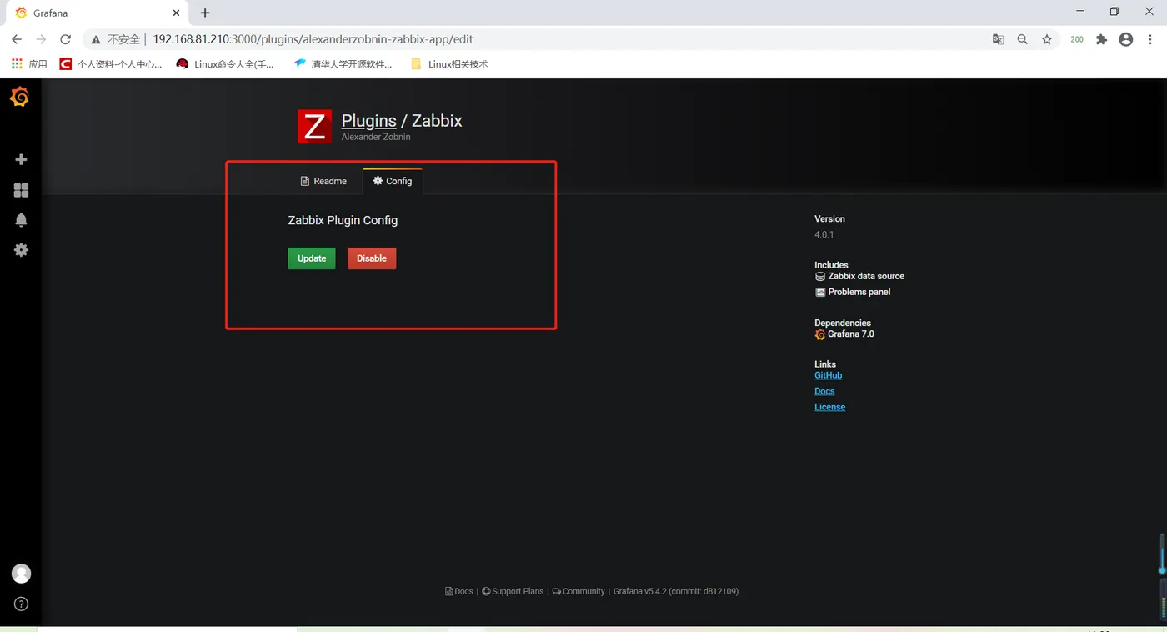Switch to the Readme tab
Screen dimensions: 1167x632
point(323,181)
